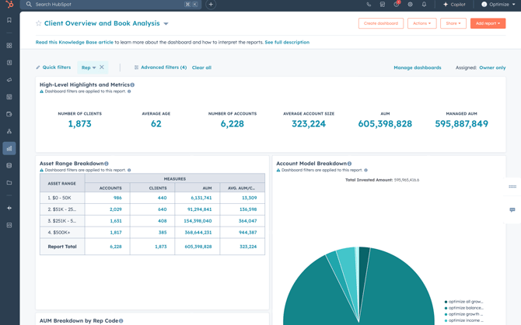Viewport: 521px width, 325px height.
Task: Open the CRM contacts icon in sidebar
Action: [9, 63]
